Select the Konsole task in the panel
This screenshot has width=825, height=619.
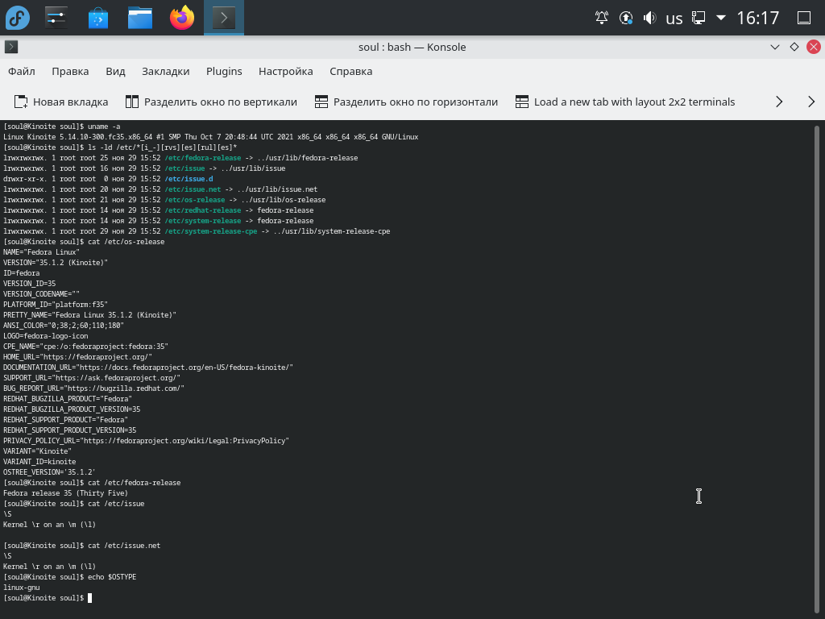click(224, 18)
